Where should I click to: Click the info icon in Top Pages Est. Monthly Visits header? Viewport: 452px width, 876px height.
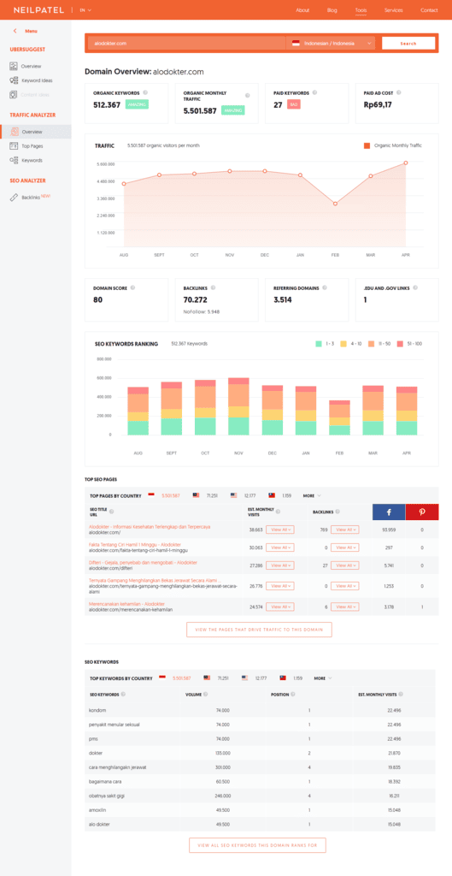[279, 512]
